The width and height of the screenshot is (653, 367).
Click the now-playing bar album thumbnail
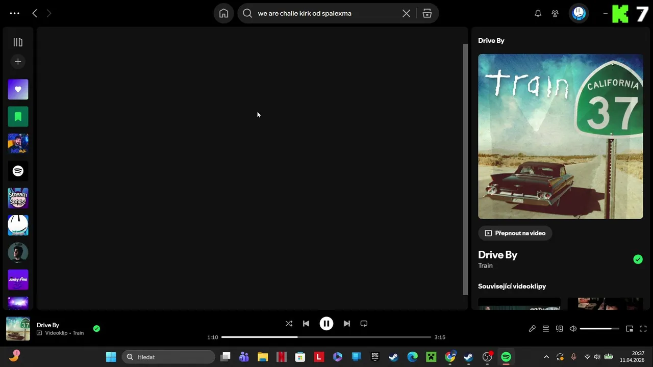[x=18, y=329]
